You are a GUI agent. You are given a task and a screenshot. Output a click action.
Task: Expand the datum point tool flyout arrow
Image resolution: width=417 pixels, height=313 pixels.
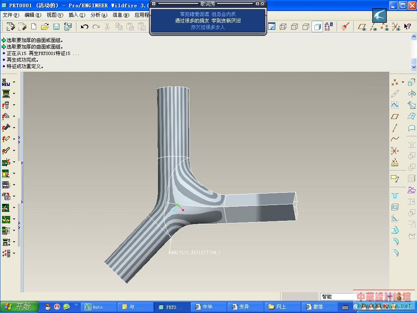403,82
